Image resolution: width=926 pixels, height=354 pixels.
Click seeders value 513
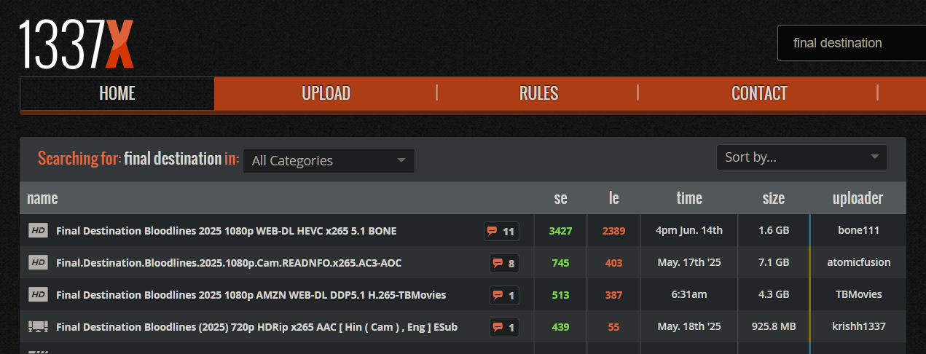[x=560, y=294]
